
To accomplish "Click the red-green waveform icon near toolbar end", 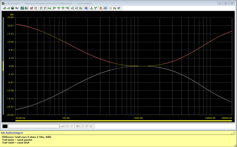I will [115, 8].
